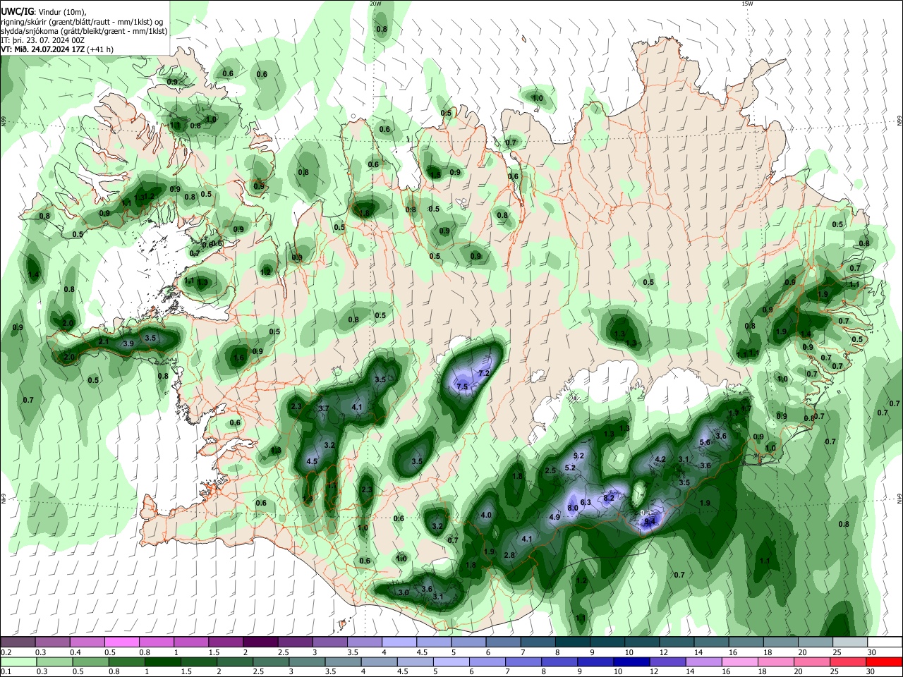The height and width of the screenshot is (677, 903).
Task: Click the 3.0 value on the south coast
Action: click(404, 593)
